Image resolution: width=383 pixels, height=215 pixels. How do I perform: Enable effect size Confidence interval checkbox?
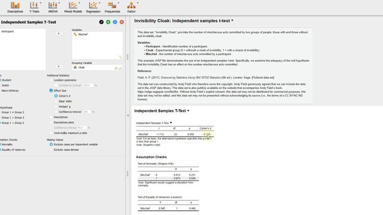point(56,112)
